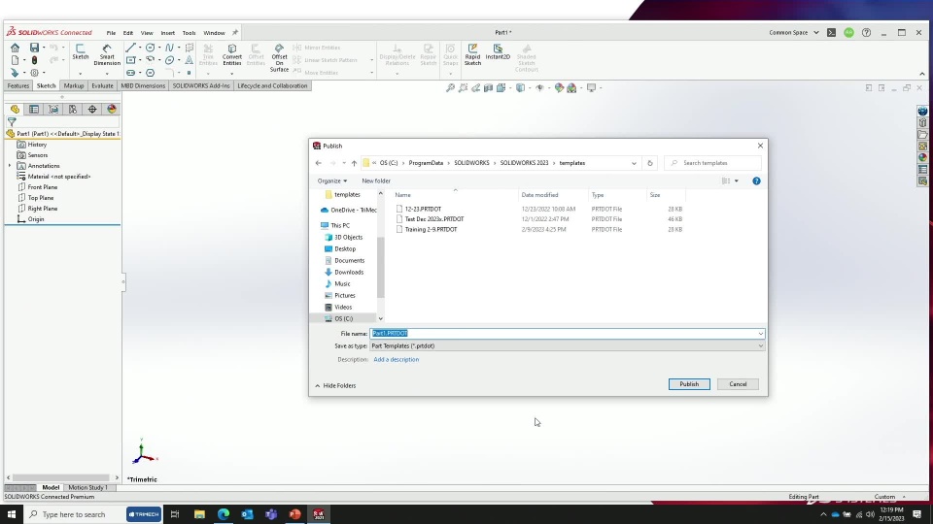Select the 12-23.PRTDOT file
933x524 pixels.
coord(423,210)
